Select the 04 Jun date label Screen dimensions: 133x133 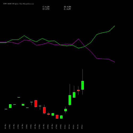pos(78,127)
